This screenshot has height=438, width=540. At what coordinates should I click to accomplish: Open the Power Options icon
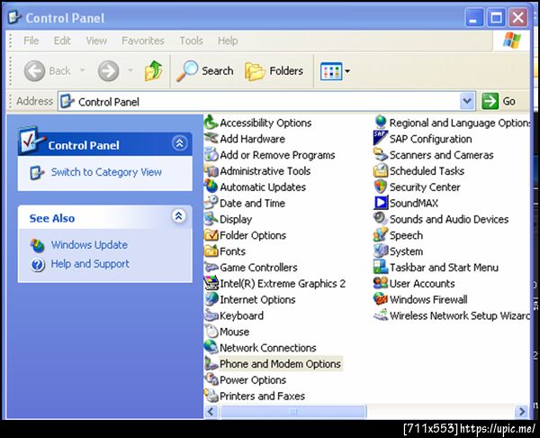pyautogui.click(x=211, y=379)
